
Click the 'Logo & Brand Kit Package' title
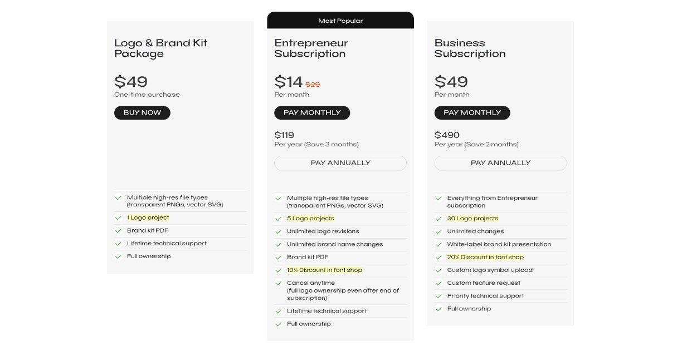tap(160, 48)
